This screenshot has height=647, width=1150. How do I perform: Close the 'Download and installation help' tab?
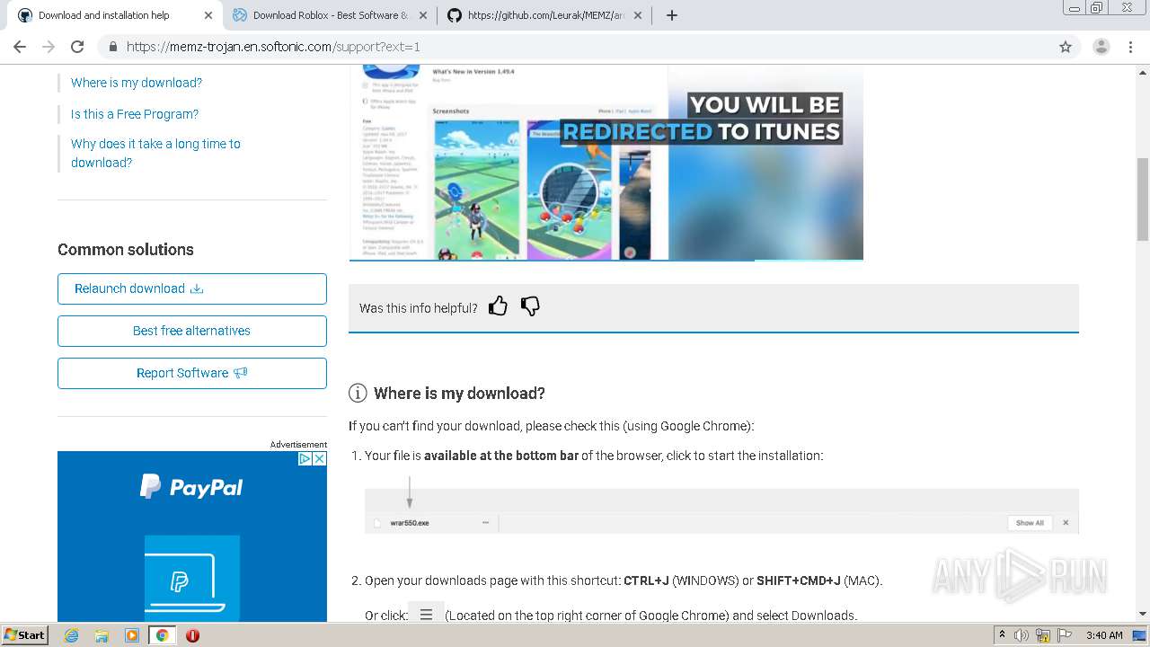208,15
